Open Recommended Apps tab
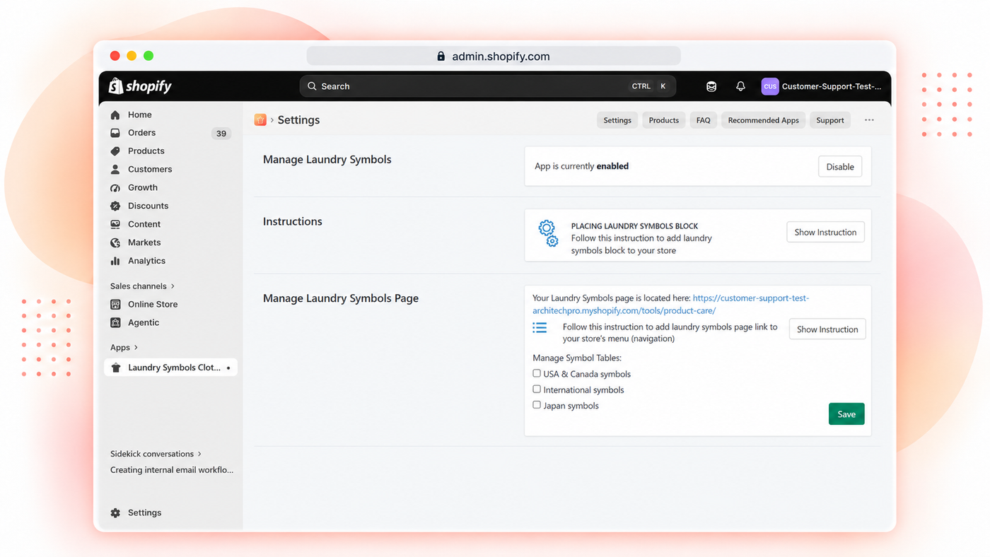This screenshot has height=557, width=990. point(764,120)
